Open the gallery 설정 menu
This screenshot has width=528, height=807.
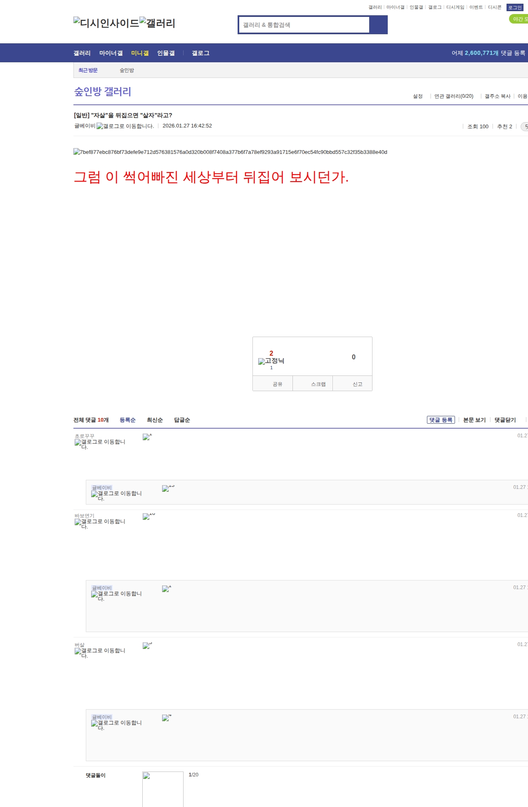[418, 96]
